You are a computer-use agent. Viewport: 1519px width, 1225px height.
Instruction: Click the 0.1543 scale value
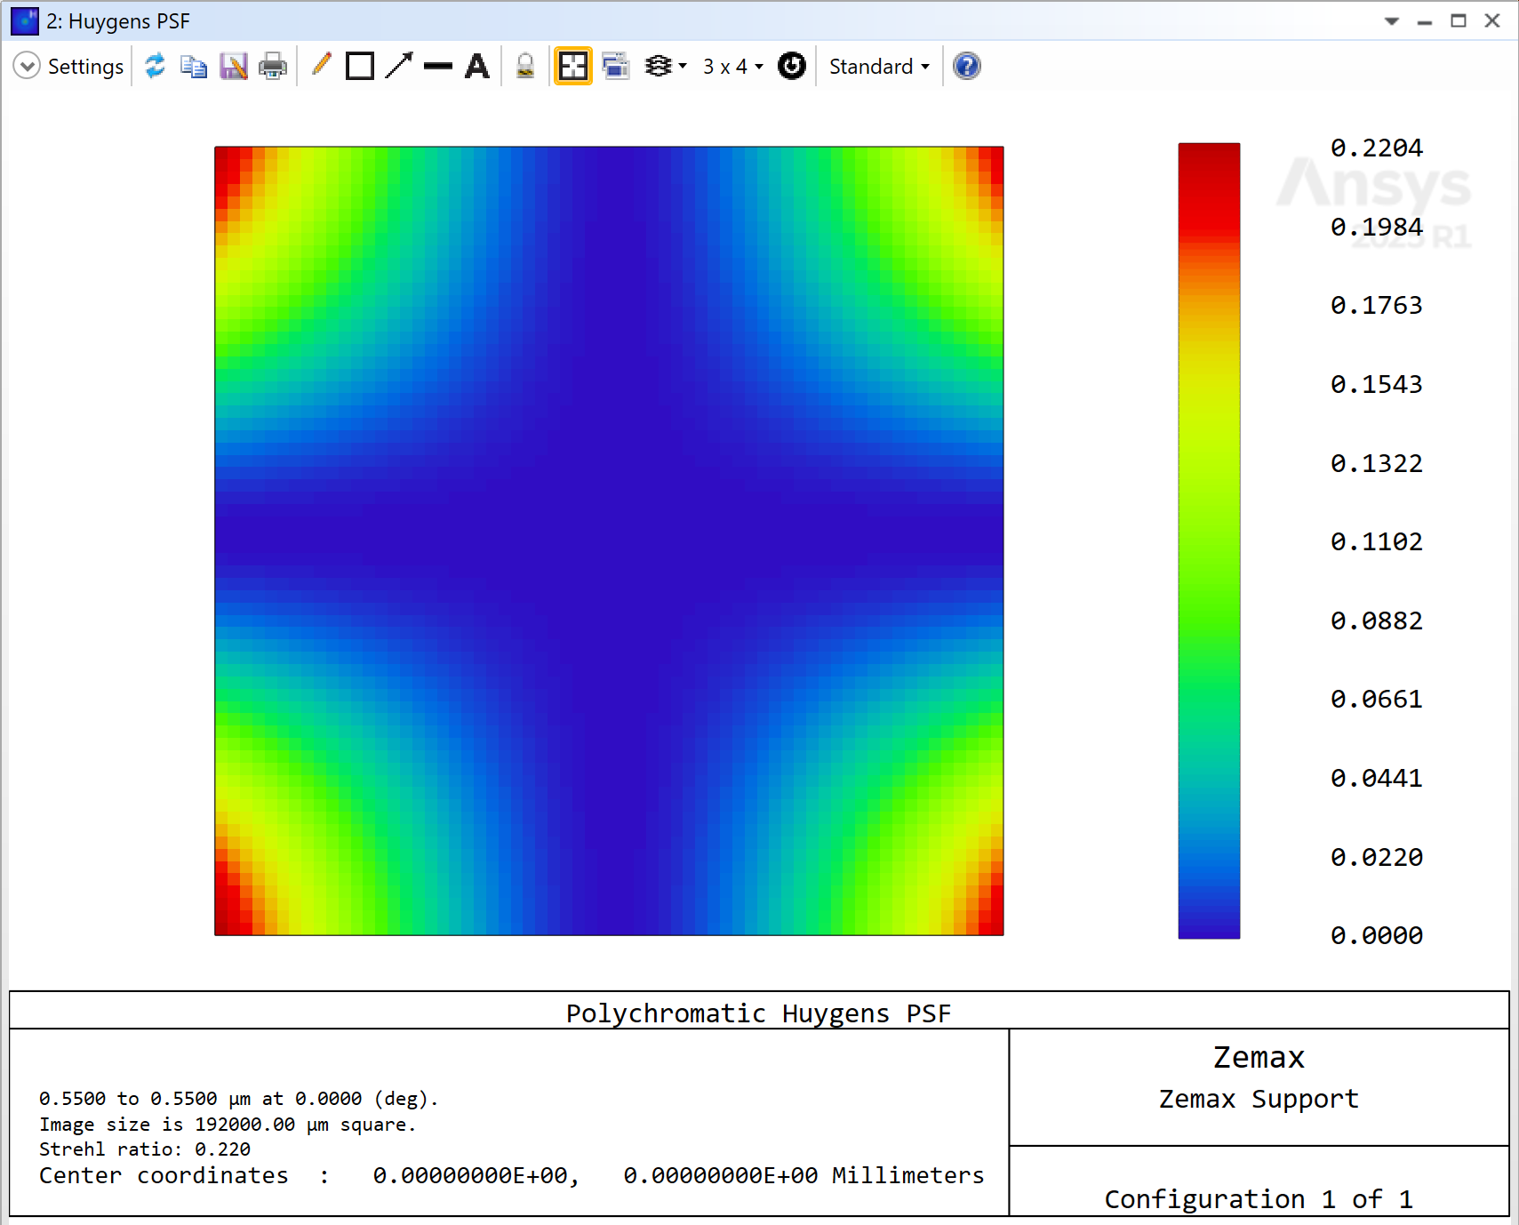click(1377, 384)
